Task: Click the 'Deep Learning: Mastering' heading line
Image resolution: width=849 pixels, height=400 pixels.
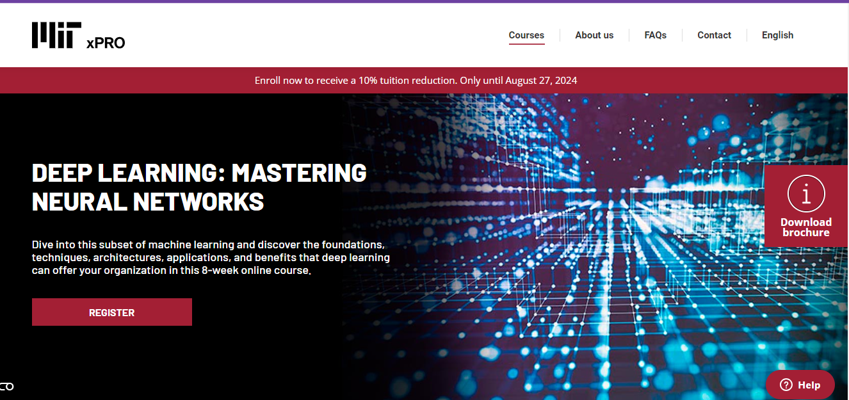Action: (199, 173)
